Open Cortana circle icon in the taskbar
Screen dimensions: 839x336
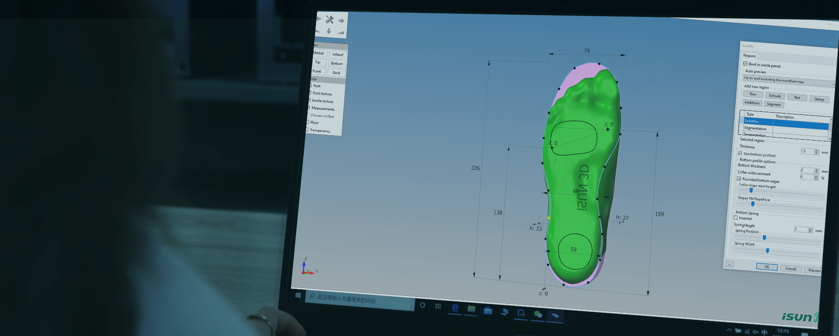pyautogui.click(x=423, y=305)
